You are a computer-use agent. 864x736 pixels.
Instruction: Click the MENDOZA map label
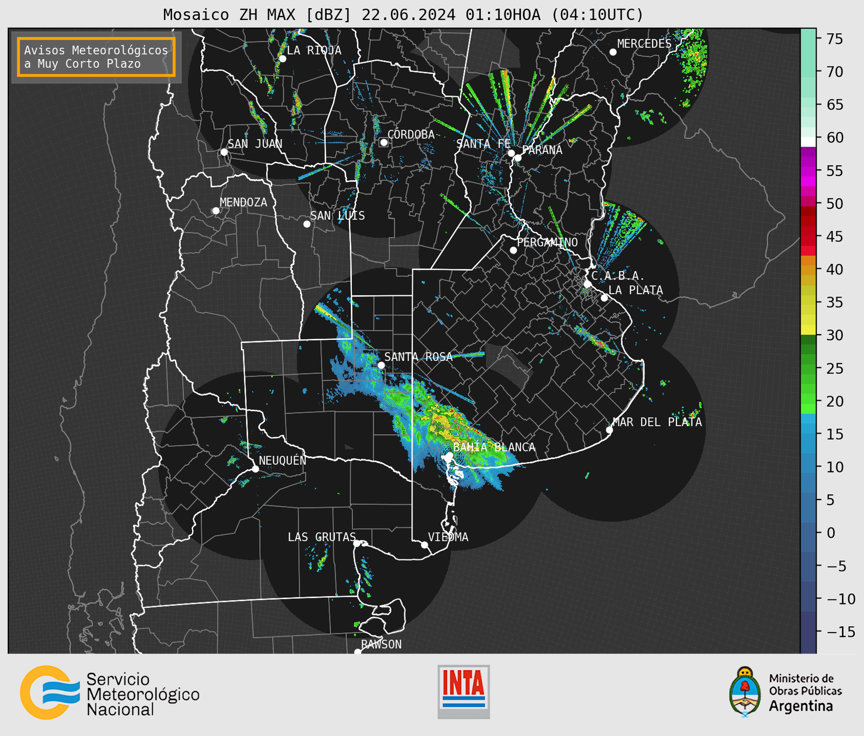click(x=243, y=202)
